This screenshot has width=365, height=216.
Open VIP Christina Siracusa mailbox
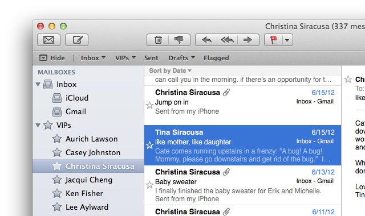88,166
